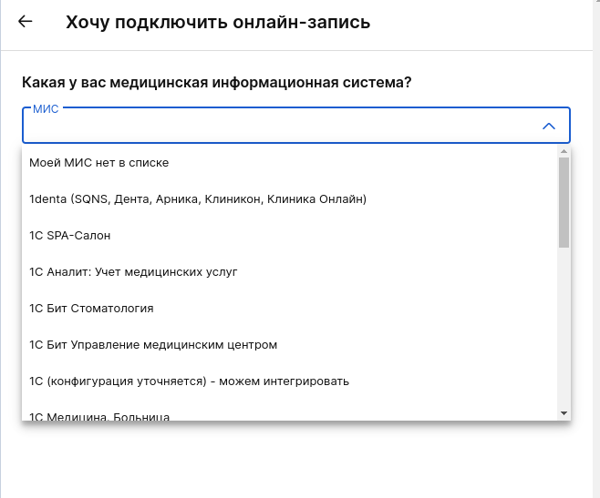This screenshot has height=498, width=600.
Task: Choose the 1С Бит Стоматология option
Action: pyautogui.click(x=91, y=309)
